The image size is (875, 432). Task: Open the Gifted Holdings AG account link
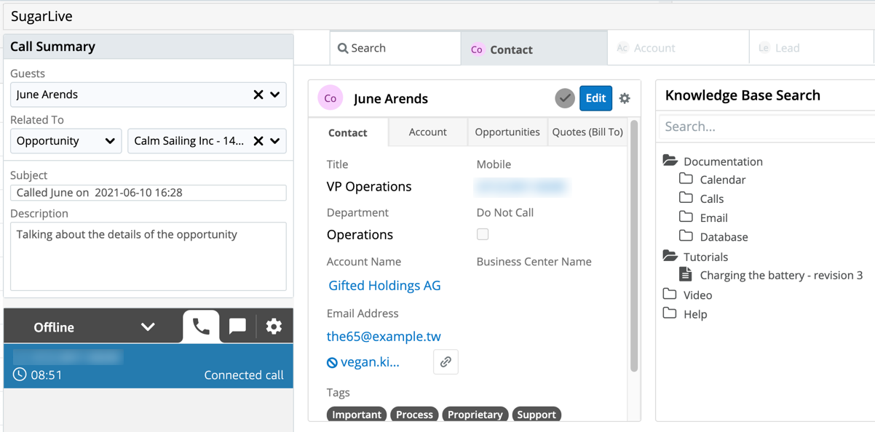point(384,286)
